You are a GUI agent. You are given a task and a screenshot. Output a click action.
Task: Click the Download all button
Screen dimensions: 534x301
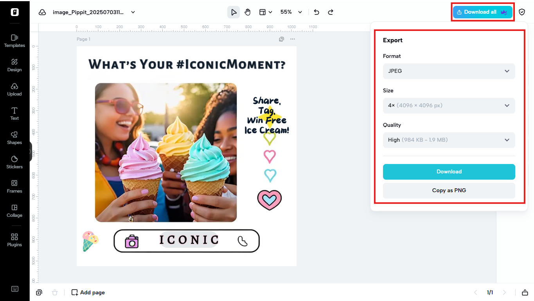coord(482,12)
